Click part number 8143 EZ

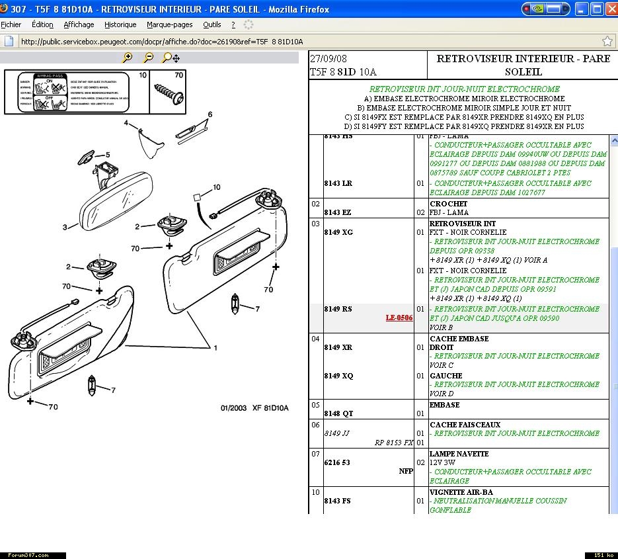point(337,212)
